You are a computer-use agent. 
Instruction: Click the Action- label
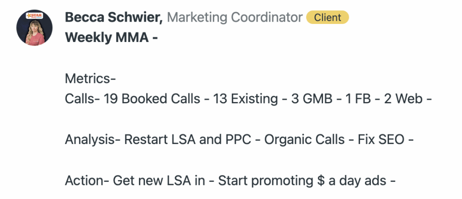pyautogui.click(x=84, y=181)
